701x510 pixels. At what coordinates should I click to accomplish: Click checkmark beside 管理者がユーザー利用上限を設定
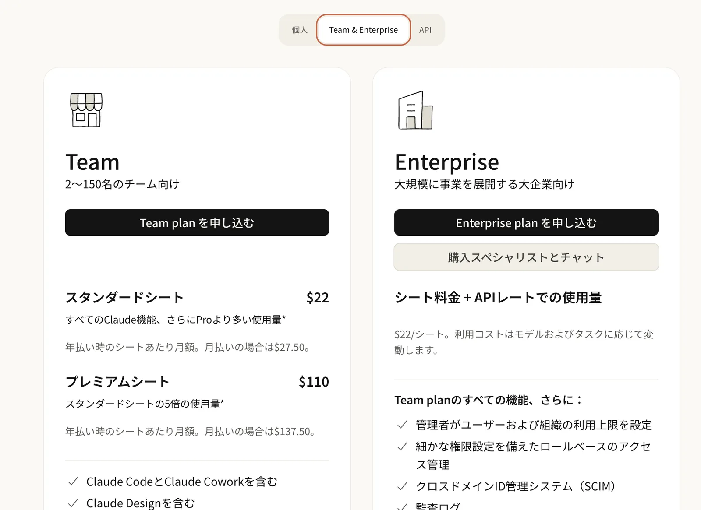pos(402,425)
